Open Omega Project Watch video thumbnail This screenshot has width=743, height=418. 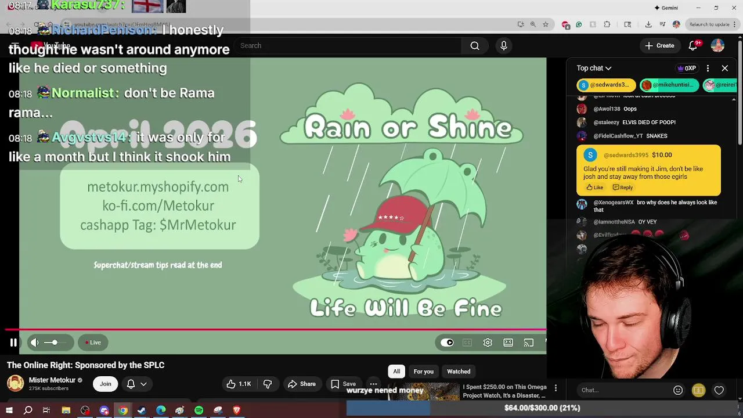[423, 392]
